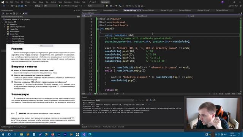
Task: Select Header Files folder in tree
Action: 14,29
